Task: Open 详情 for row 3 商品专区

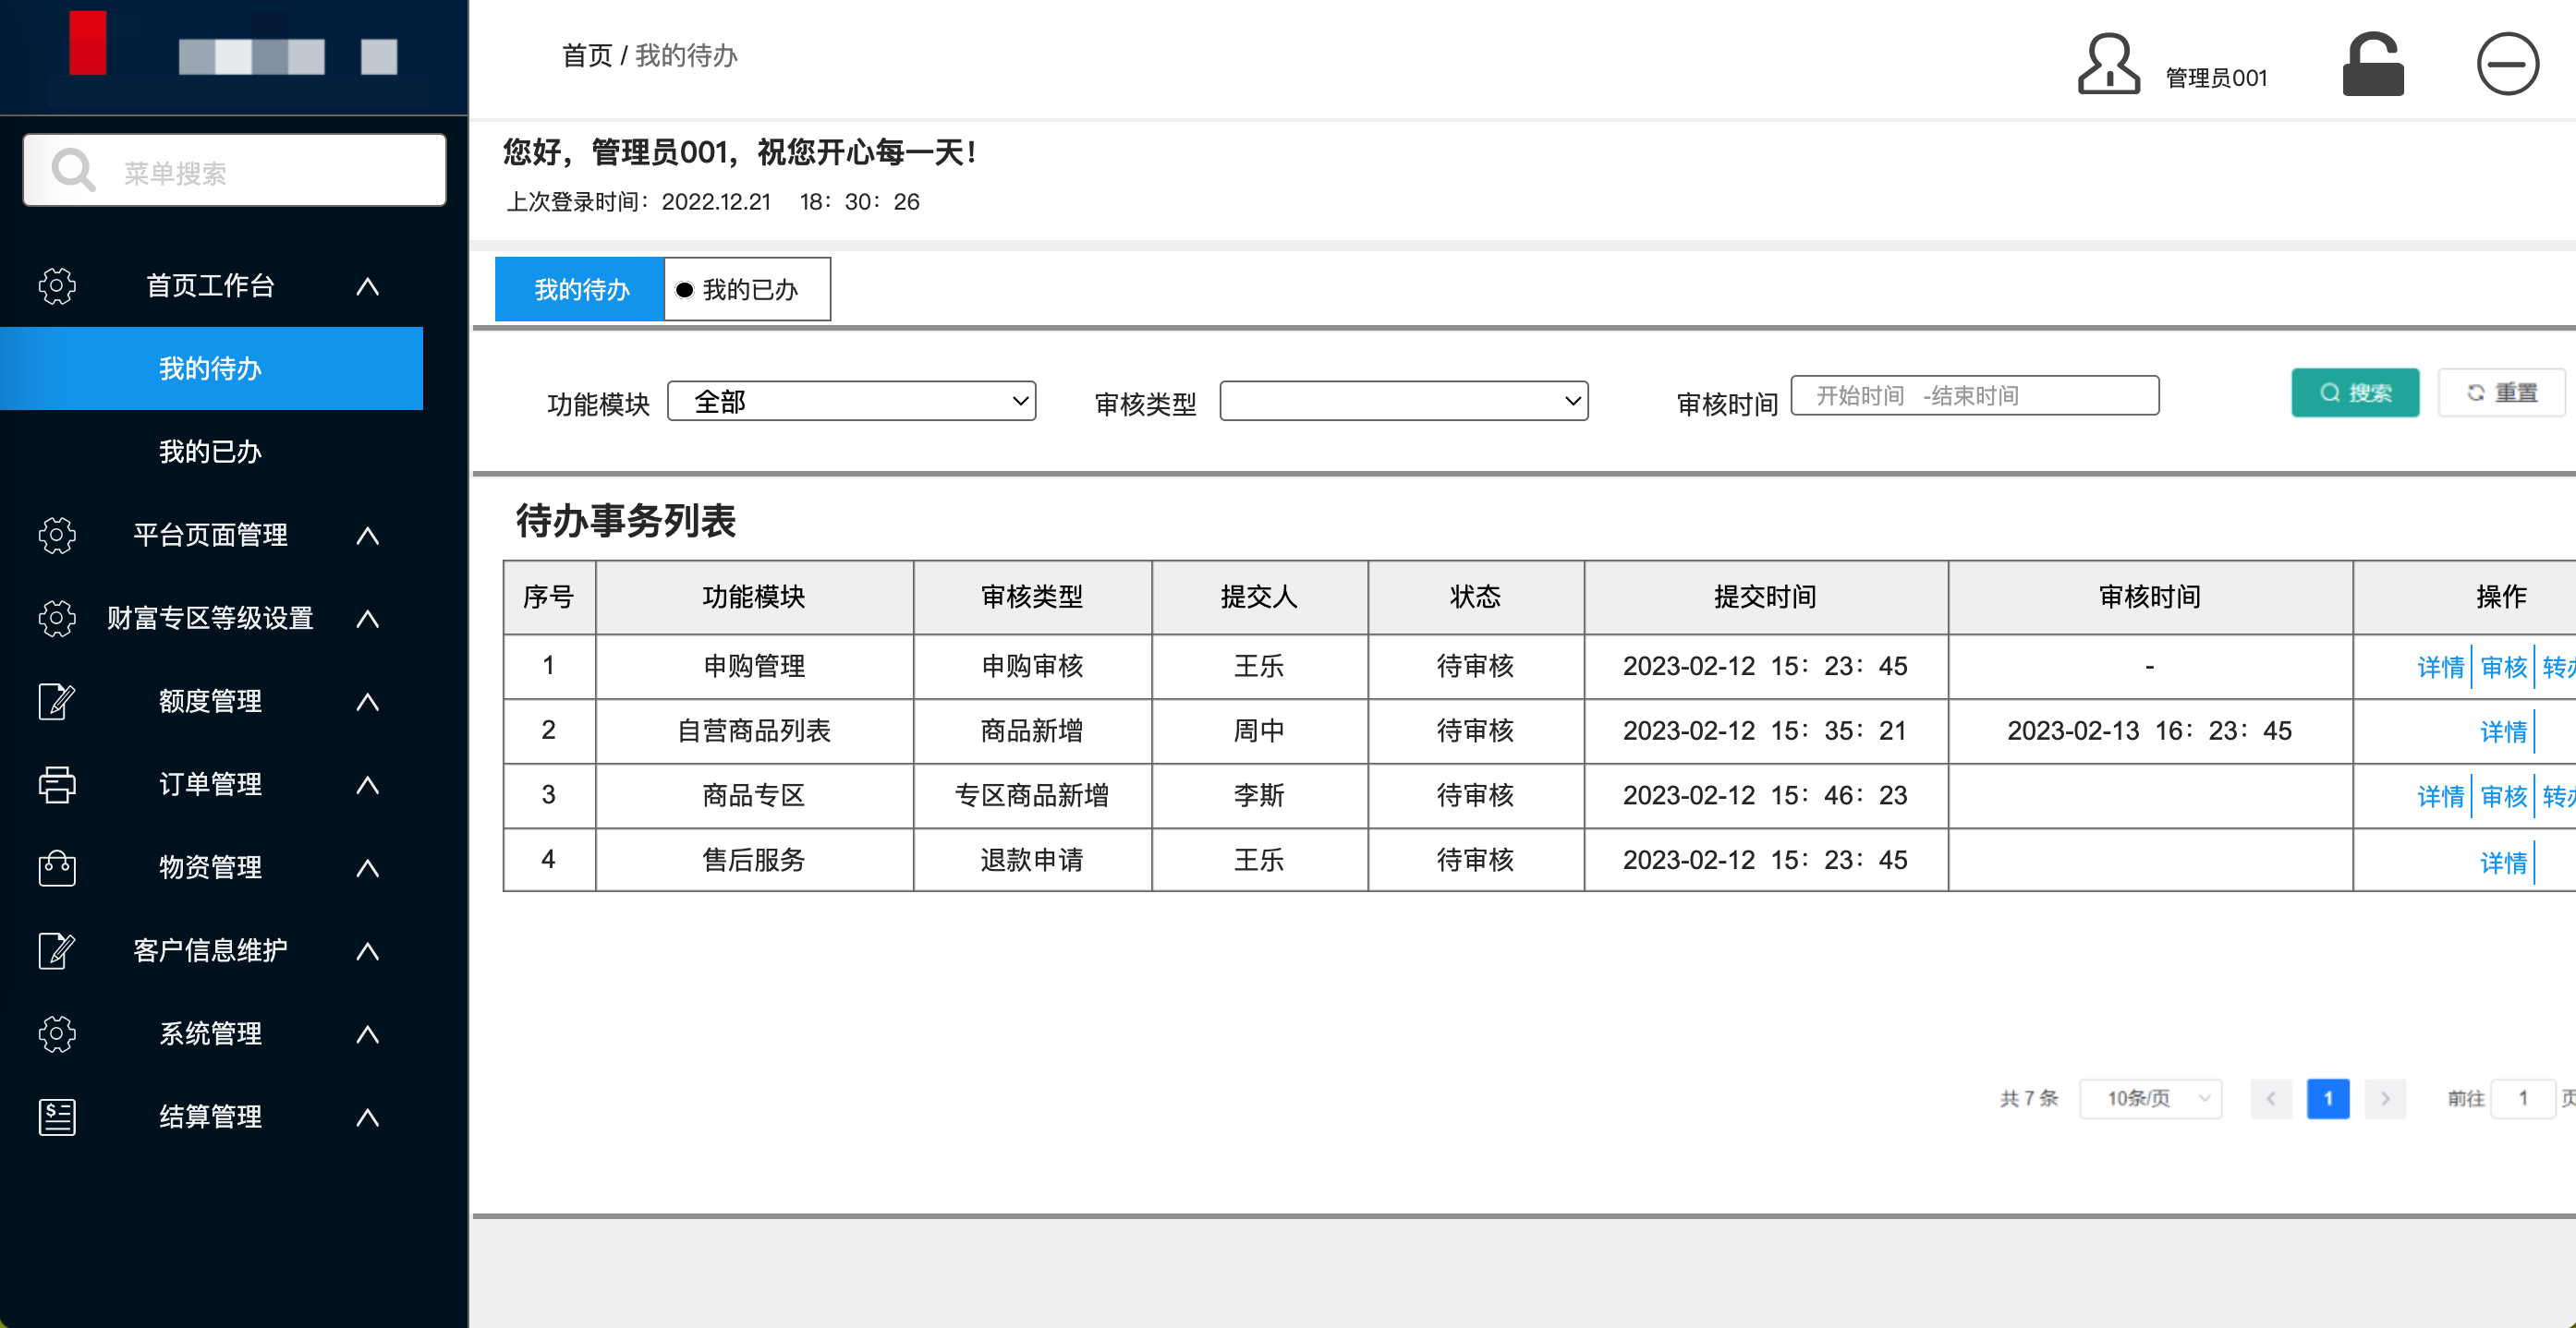Action: click(2440, 796)
